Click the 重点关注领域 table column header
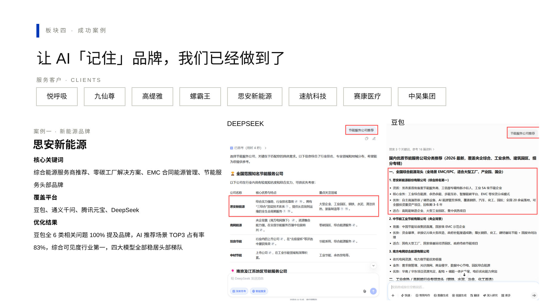 coord(328,193)
